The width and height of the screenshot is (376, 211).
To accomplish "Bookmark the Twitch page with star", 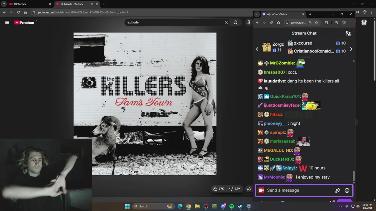I will tap(316, 23).
